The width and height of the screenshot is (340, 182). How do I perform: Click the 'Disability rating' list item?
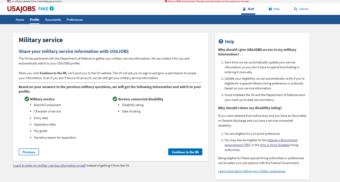click(133, 105)
